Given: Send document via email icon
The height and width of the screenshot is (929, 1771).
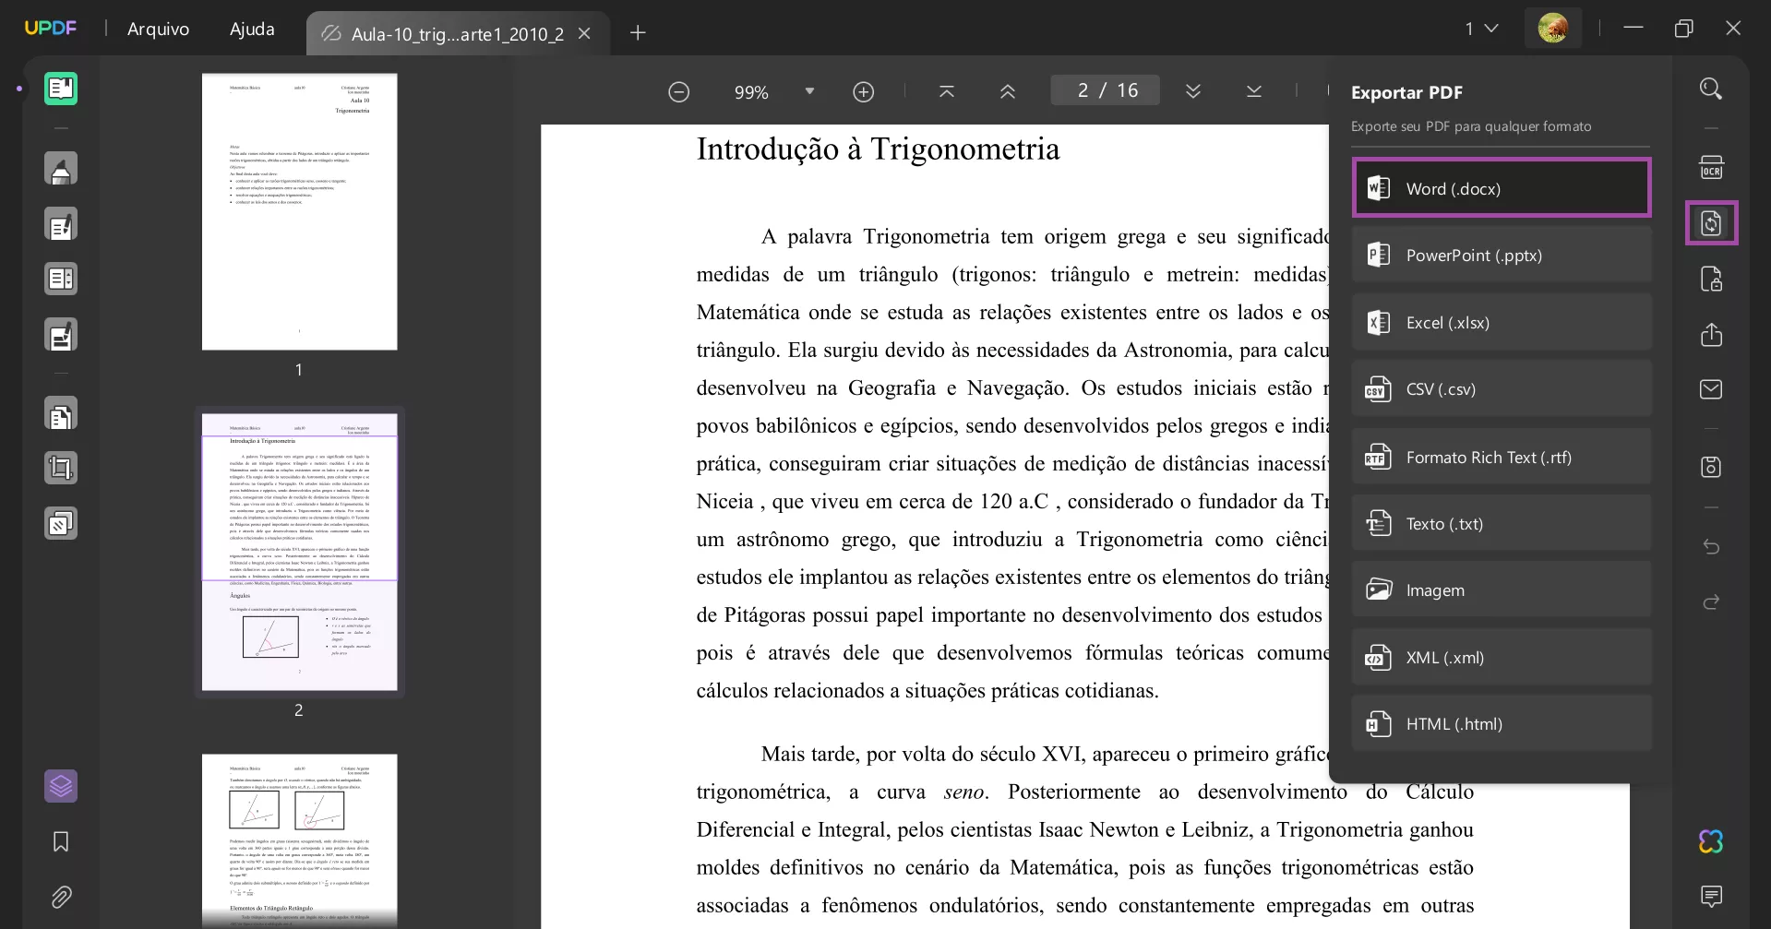Looking at the screenshot, I should pyautogui.click(x=1712, y=389).
